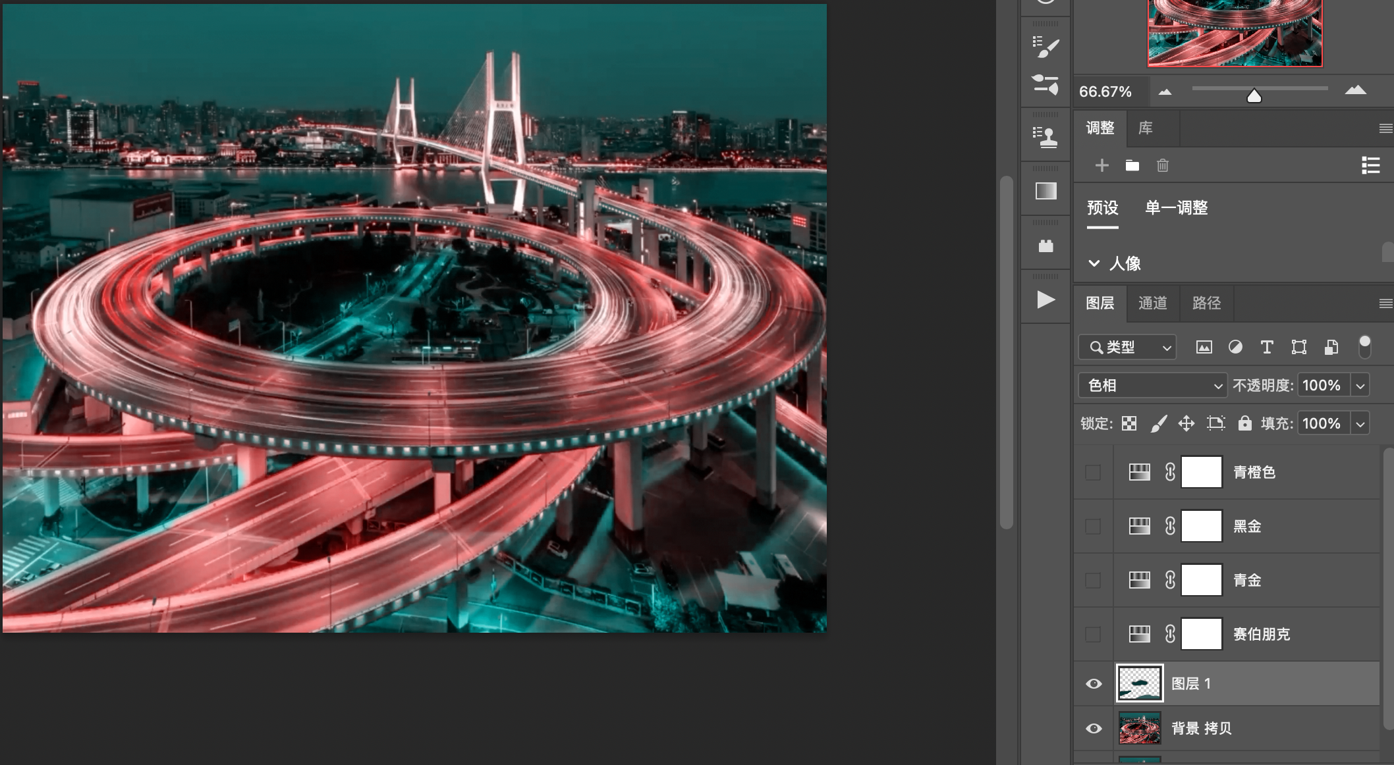Viewport: 1394px width, 765px height.
Task: Filter layers by type (T) icon
Action: pyautogui.click(x=1266, y=348)
